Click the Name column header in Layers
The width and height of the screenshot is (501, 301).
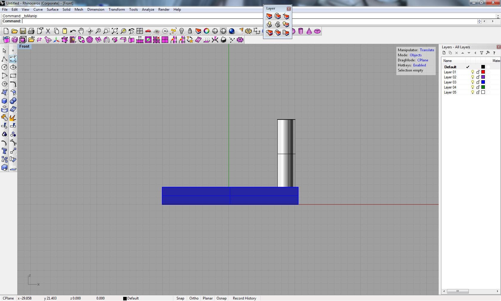click(x=448, y=61)
